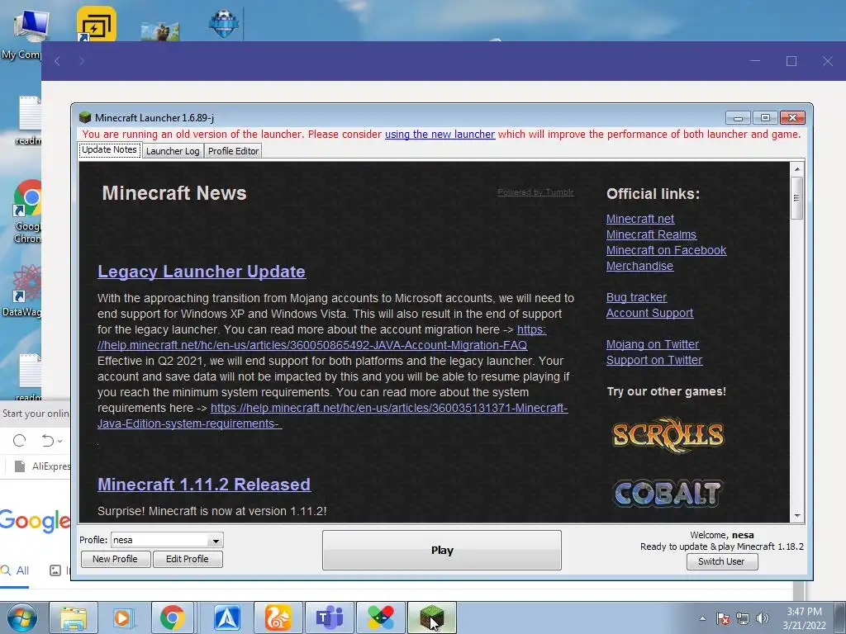Image resolution: width=846 pixels, height=634 pixels.
Task: Select upper readme text file on desktop
Action: [30, 121]
